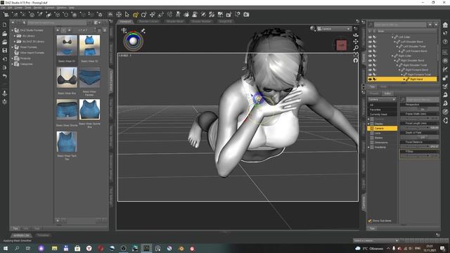
Task: Click the red view cube in viewport
Action: (341, 45)
